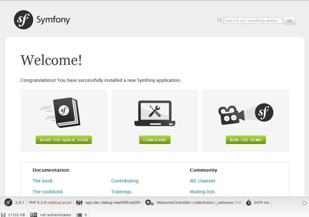Click the 4ee50f81e00fd token link

point(127,202)
